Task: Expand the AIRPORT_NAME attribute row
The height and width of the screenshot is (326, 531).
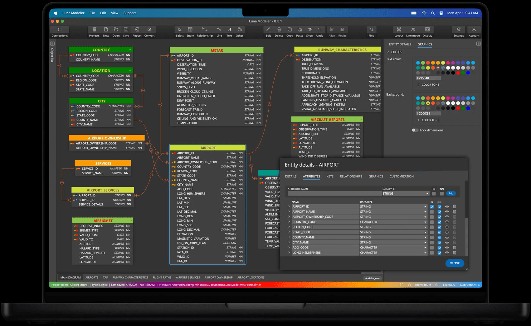Action: [x=289, y=211]
